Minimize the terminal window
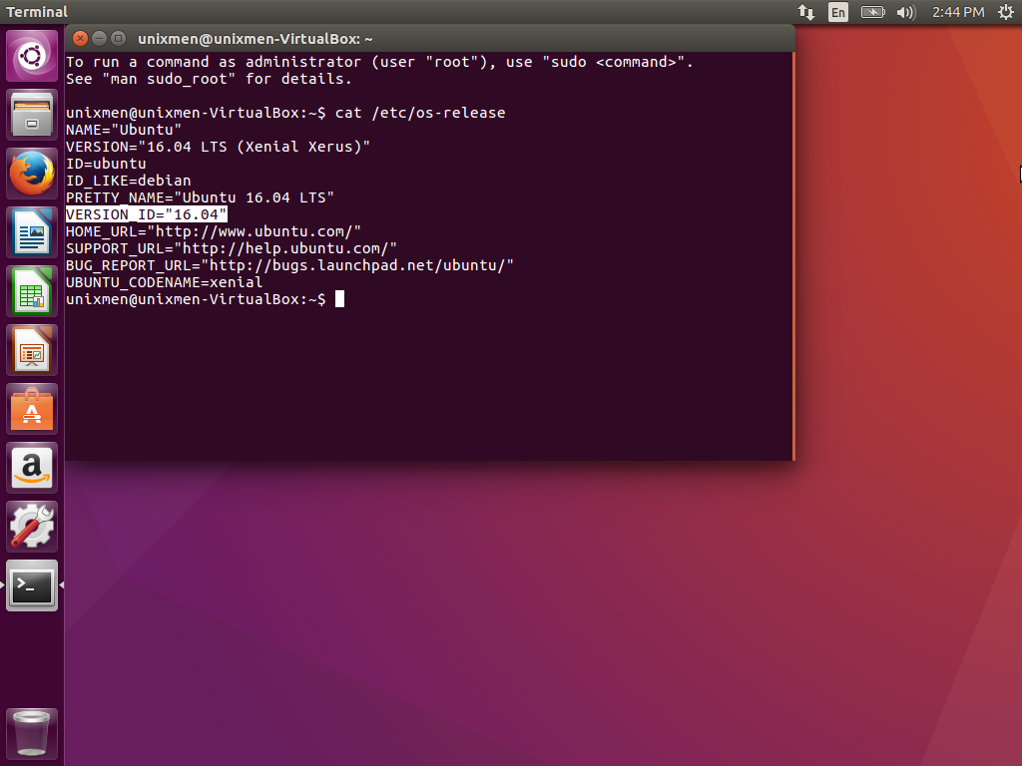The image size is (1022, 766). click(99, 39)
